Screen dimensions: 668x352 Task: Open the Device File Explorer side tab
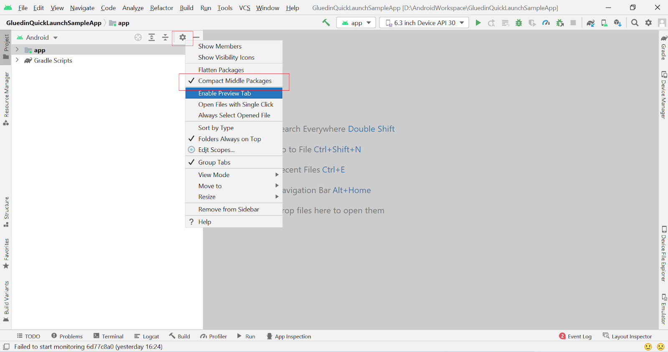(663, 254)
